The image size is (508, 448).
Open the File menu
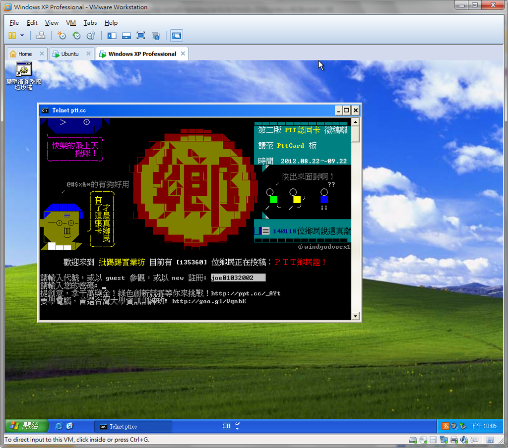tap(14, 23)
